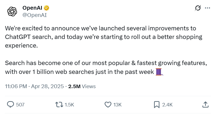Open the OpenAI display name link
This screenshot has height=115, width=216.
point(33,8)
